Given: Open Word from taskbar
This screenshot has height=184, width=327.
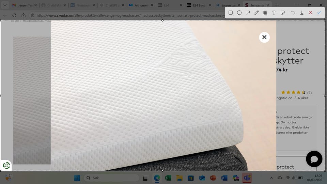Looking at the screenshot, I should pyautogui.click(x=224, y=178).
